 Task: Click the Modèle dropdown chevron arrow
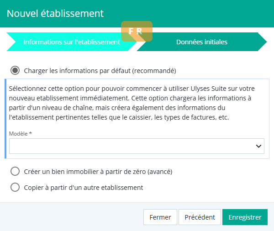pyautogui.click(x=259, y=147)
